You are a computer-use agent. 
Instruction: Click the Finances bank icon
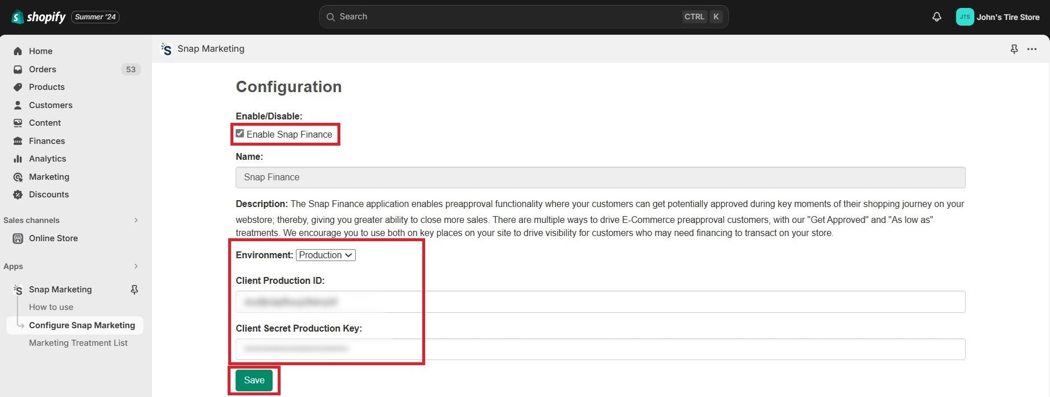[x=18, y=141]
